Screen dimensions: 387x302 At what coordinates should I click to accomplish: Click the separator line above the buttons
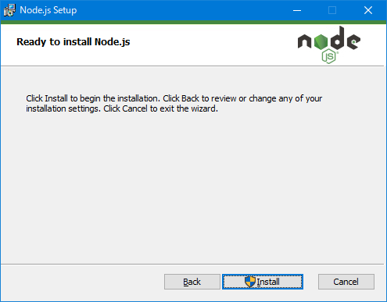[192, 265]
